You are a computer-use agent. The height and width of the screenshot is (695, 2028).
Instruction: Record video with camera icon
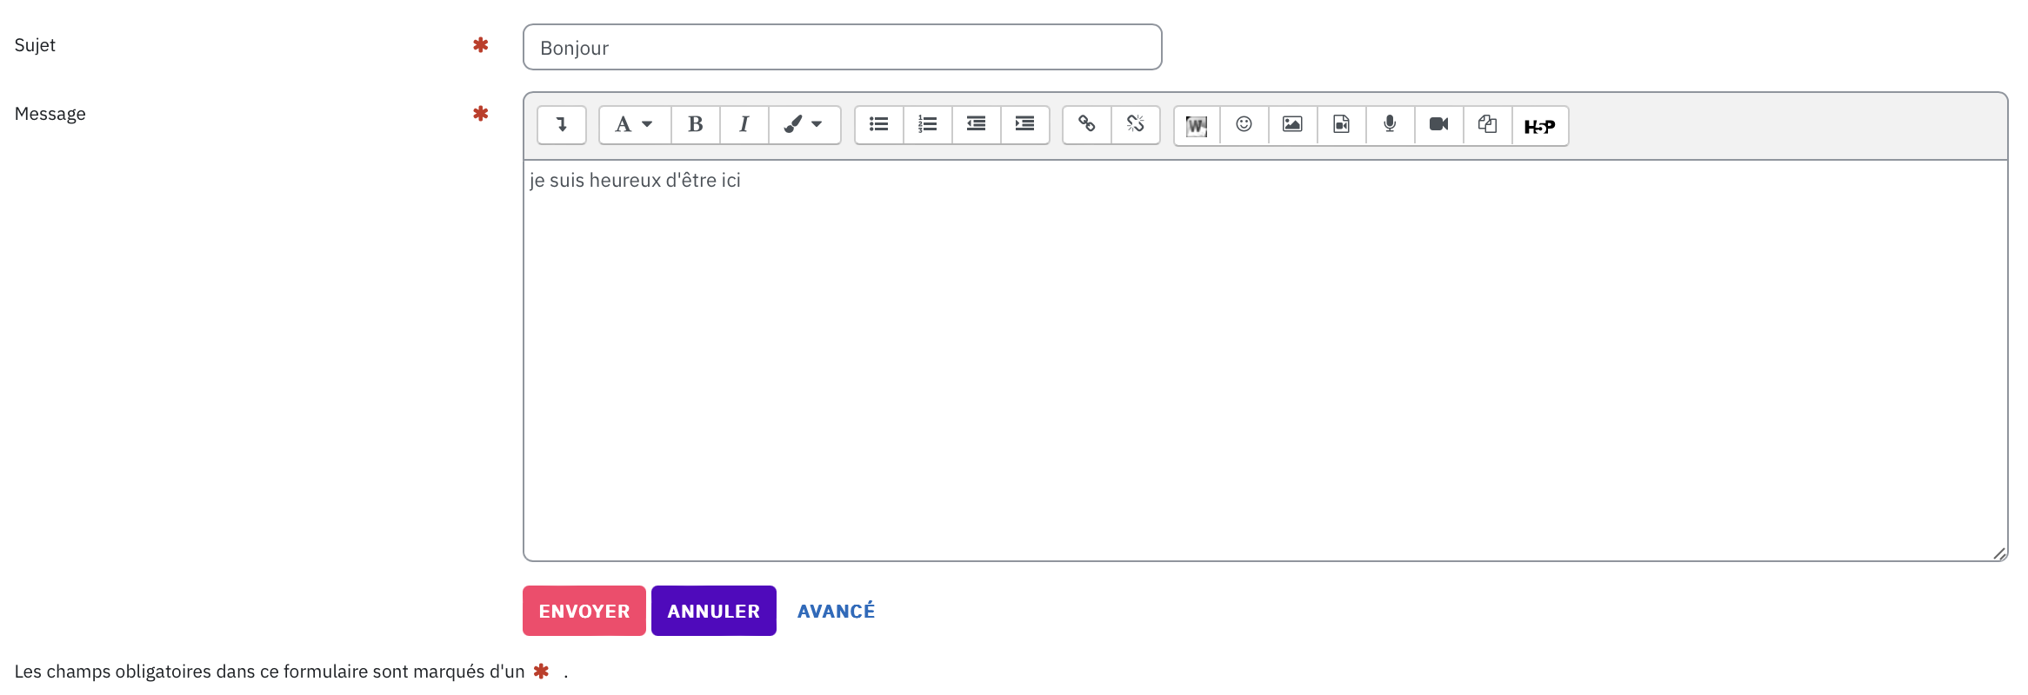click(x=1439, y=125)
